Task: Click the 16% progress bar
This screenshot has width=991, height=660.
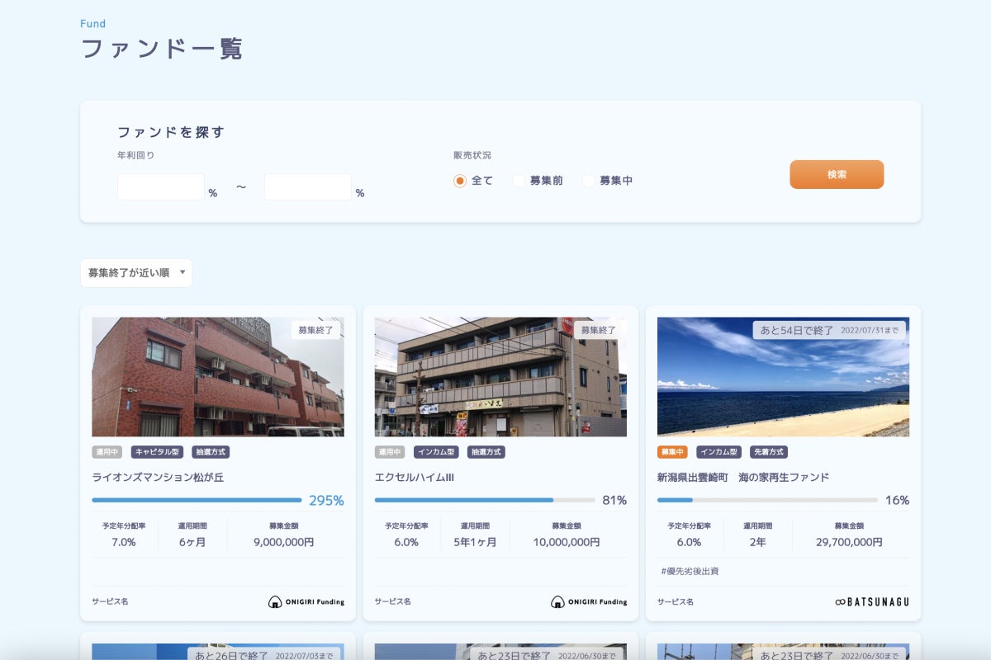Action: tap(767, 500)
